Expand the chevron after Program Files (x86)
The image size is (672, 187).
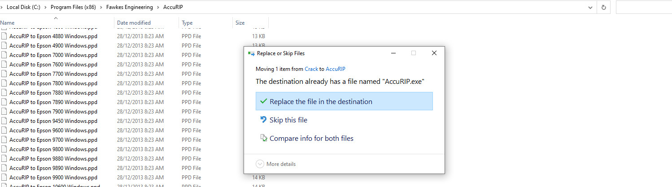coord(102,7)
